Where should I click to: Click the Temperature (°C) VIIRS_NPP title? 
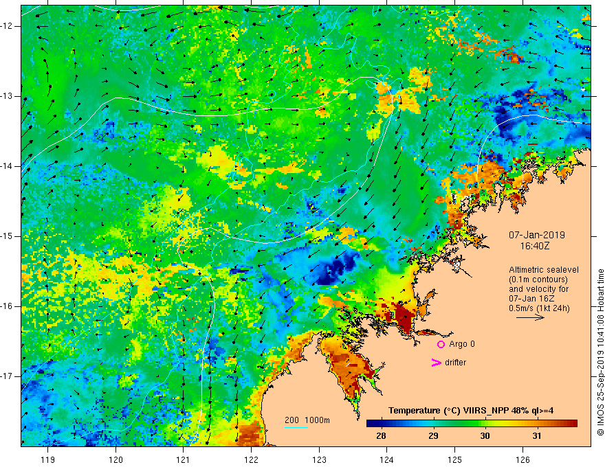(x=471, y=411)
